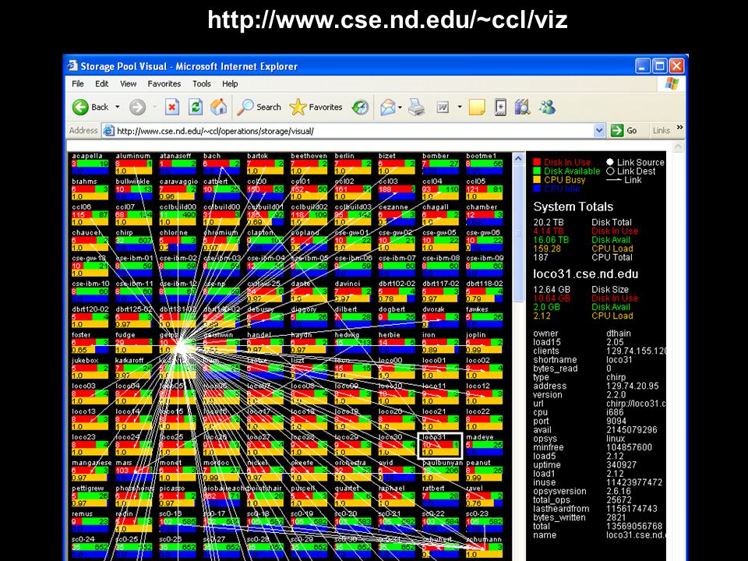
Task: Click the Windows flag logo
Action: [x=672, y=83]
